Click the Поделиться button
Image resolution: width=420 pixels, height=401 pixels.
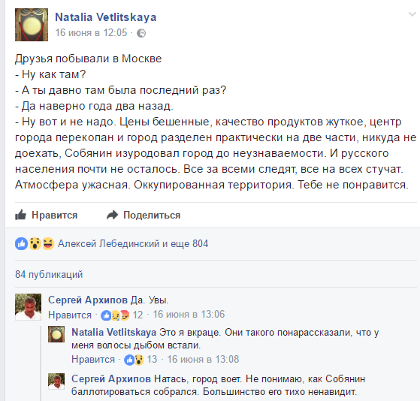(x=144, y=215)
